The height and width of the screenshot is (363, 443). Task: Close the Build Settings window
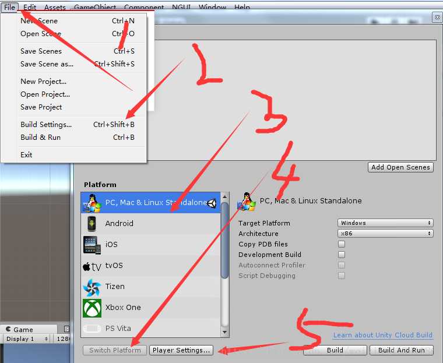click(x=437, y=17)
